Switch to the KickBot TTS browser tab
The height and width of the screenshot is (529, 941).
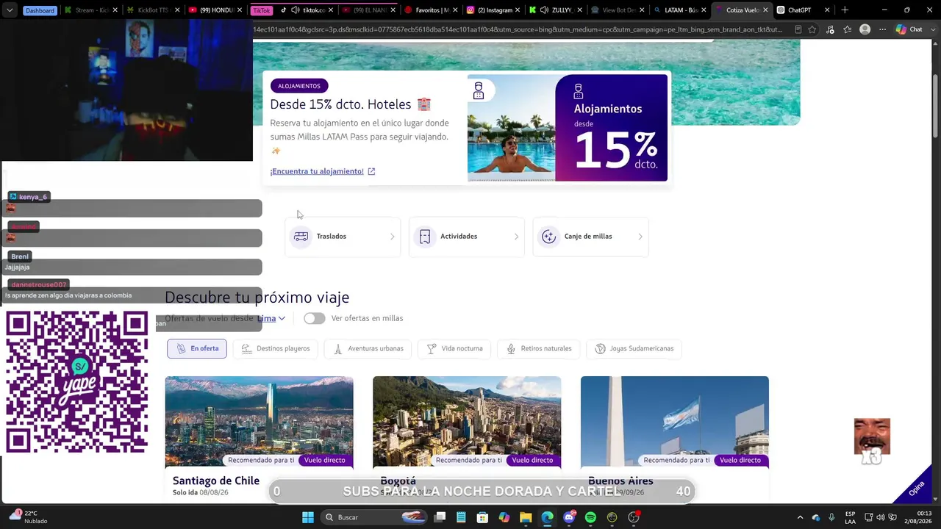click(151, 10)
